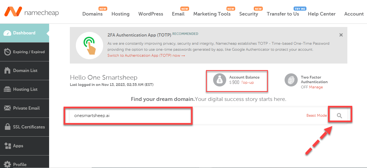The image size is (367, 168).
Task: Click the Account Balance money bag icon
Action: [x=220, y=80]
